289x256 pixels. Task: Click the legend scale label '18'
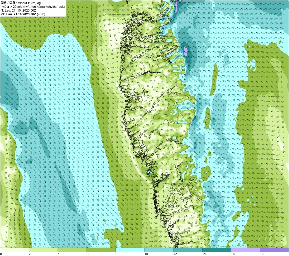[x=262, y=254]
